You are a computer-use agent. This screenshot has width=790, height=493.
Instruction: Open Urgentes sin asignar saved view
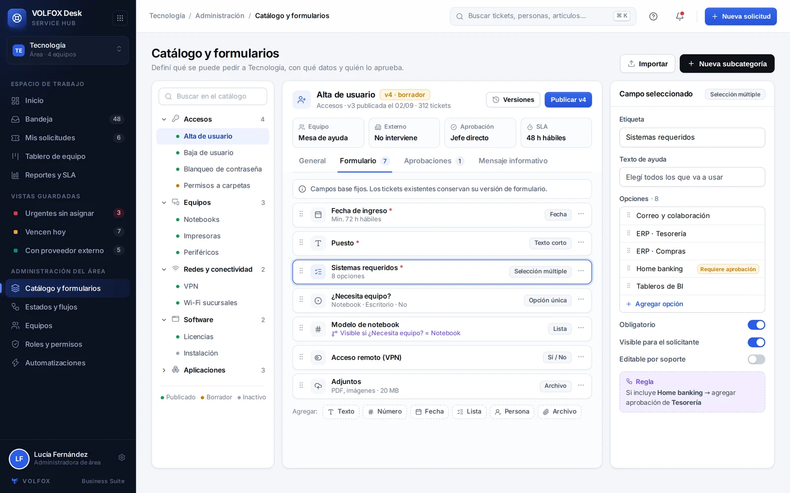point(68,213)
